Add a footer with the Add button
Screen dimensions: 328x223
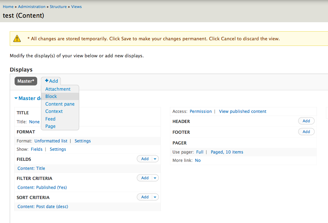pos(306,132)
